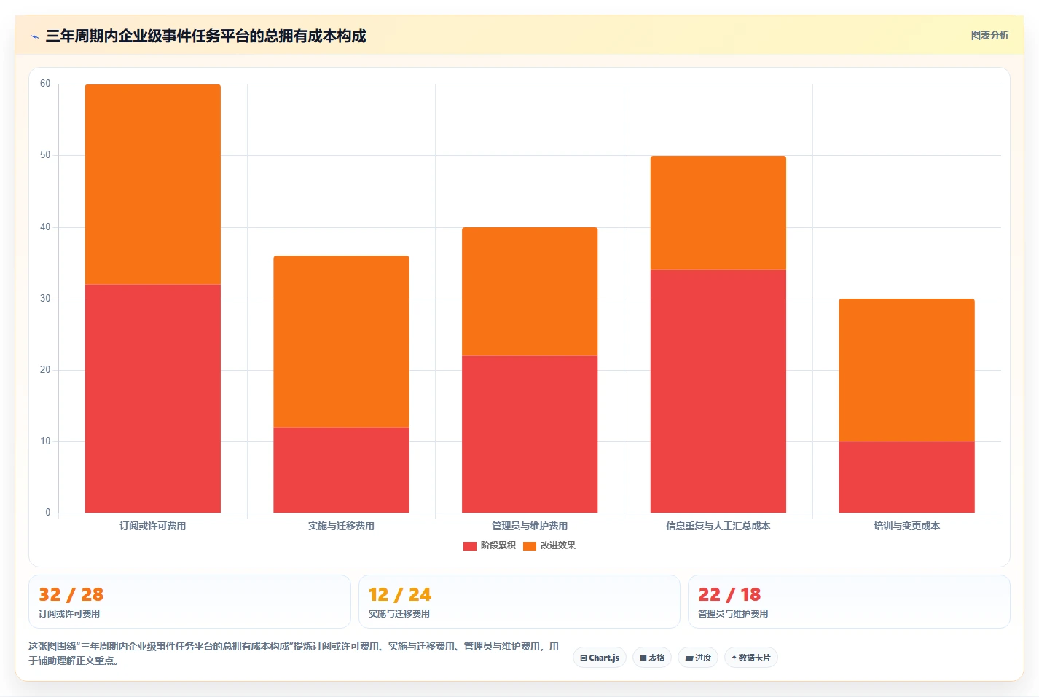Click the 信息重复与人工汇总成本 x-axis label
This screenshot has height=697, width=1039.
point(718,526)
